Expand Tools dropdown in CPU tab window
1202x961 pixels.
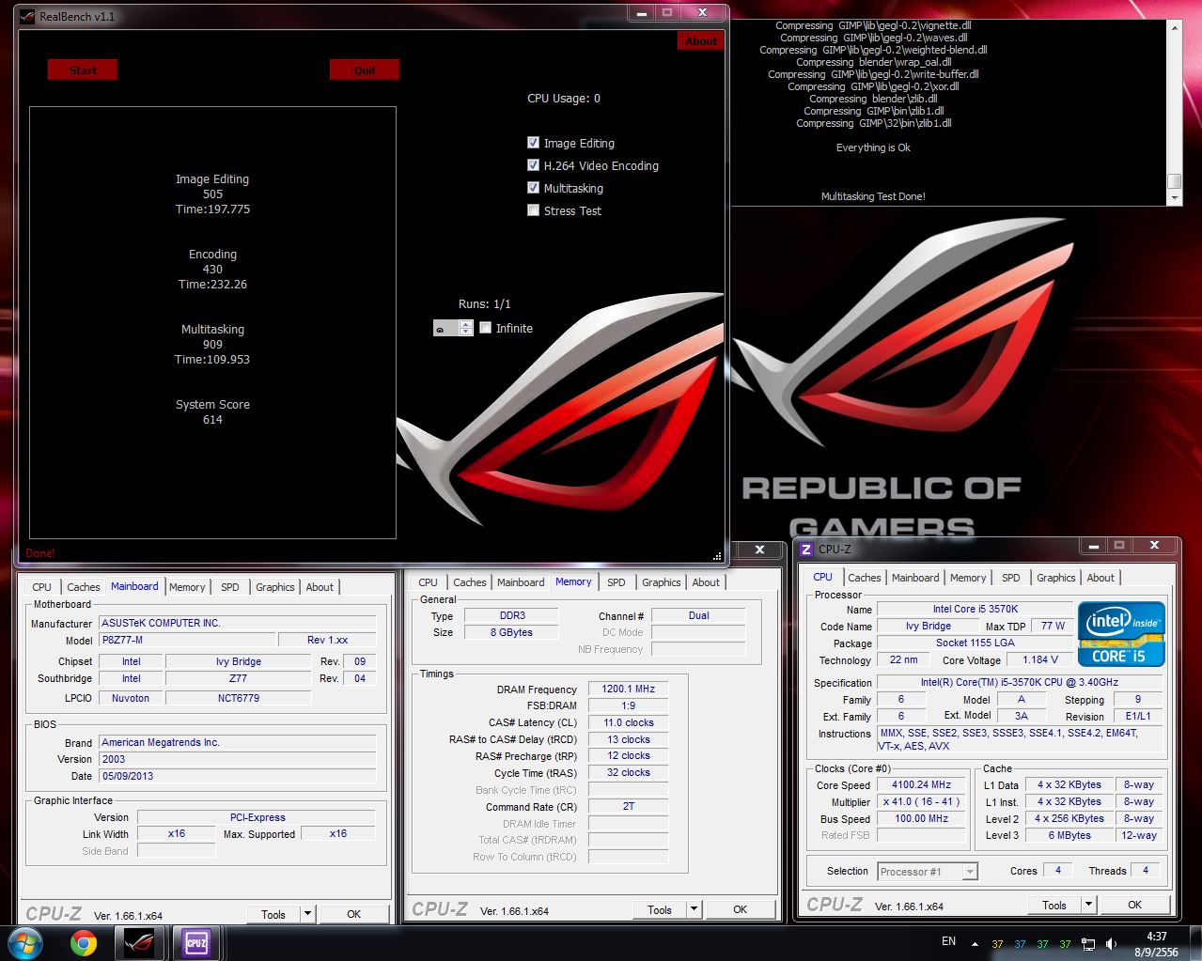1087,906
